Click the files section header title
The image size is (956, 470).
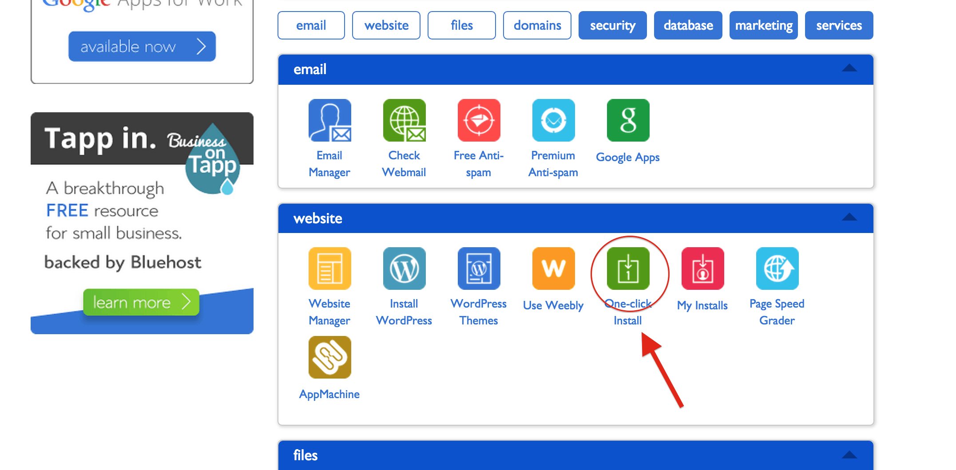pyautogui.click(x=305, y=455)
